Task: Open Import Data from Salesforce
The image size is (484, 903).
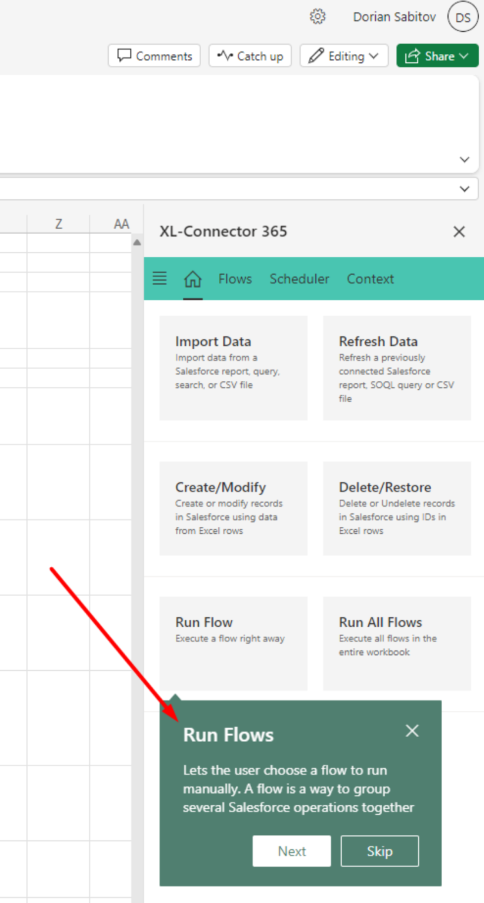Action: click(233, 367)
